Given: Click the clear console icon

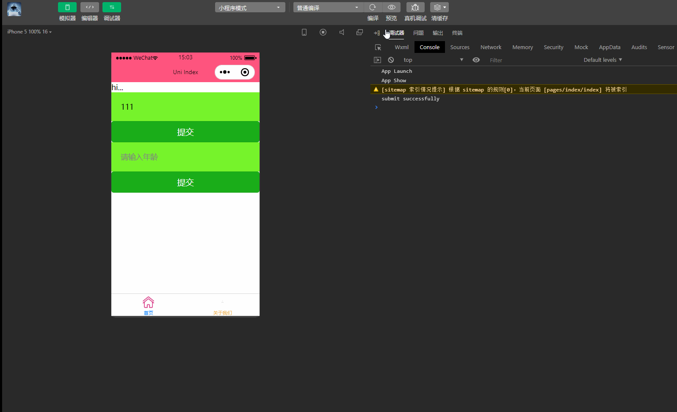Looking at the screenshot, I should 391,60.
